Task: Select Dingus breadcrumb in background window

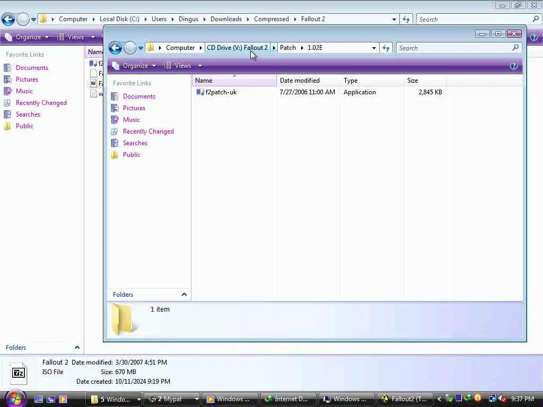Action: 188,19
